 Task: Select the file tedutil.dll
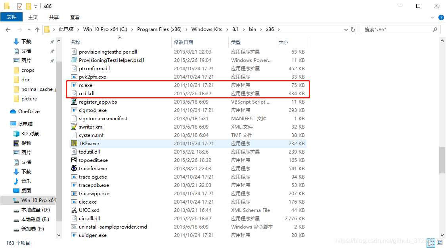89,152
